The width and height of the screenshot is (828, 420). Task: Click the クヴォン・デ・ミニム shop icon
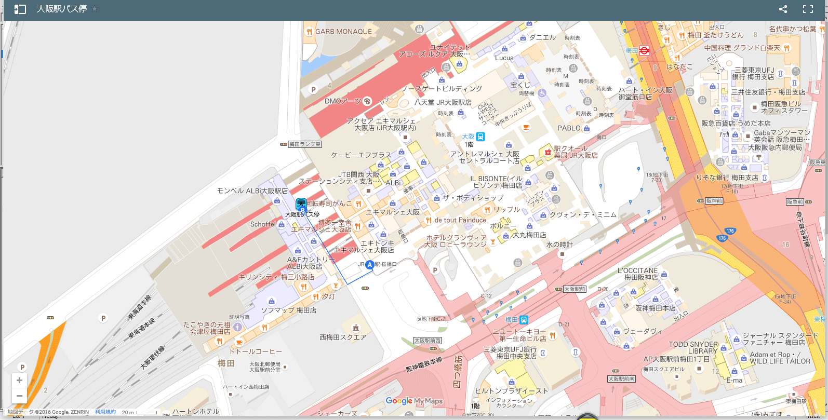tap(543, 215)
